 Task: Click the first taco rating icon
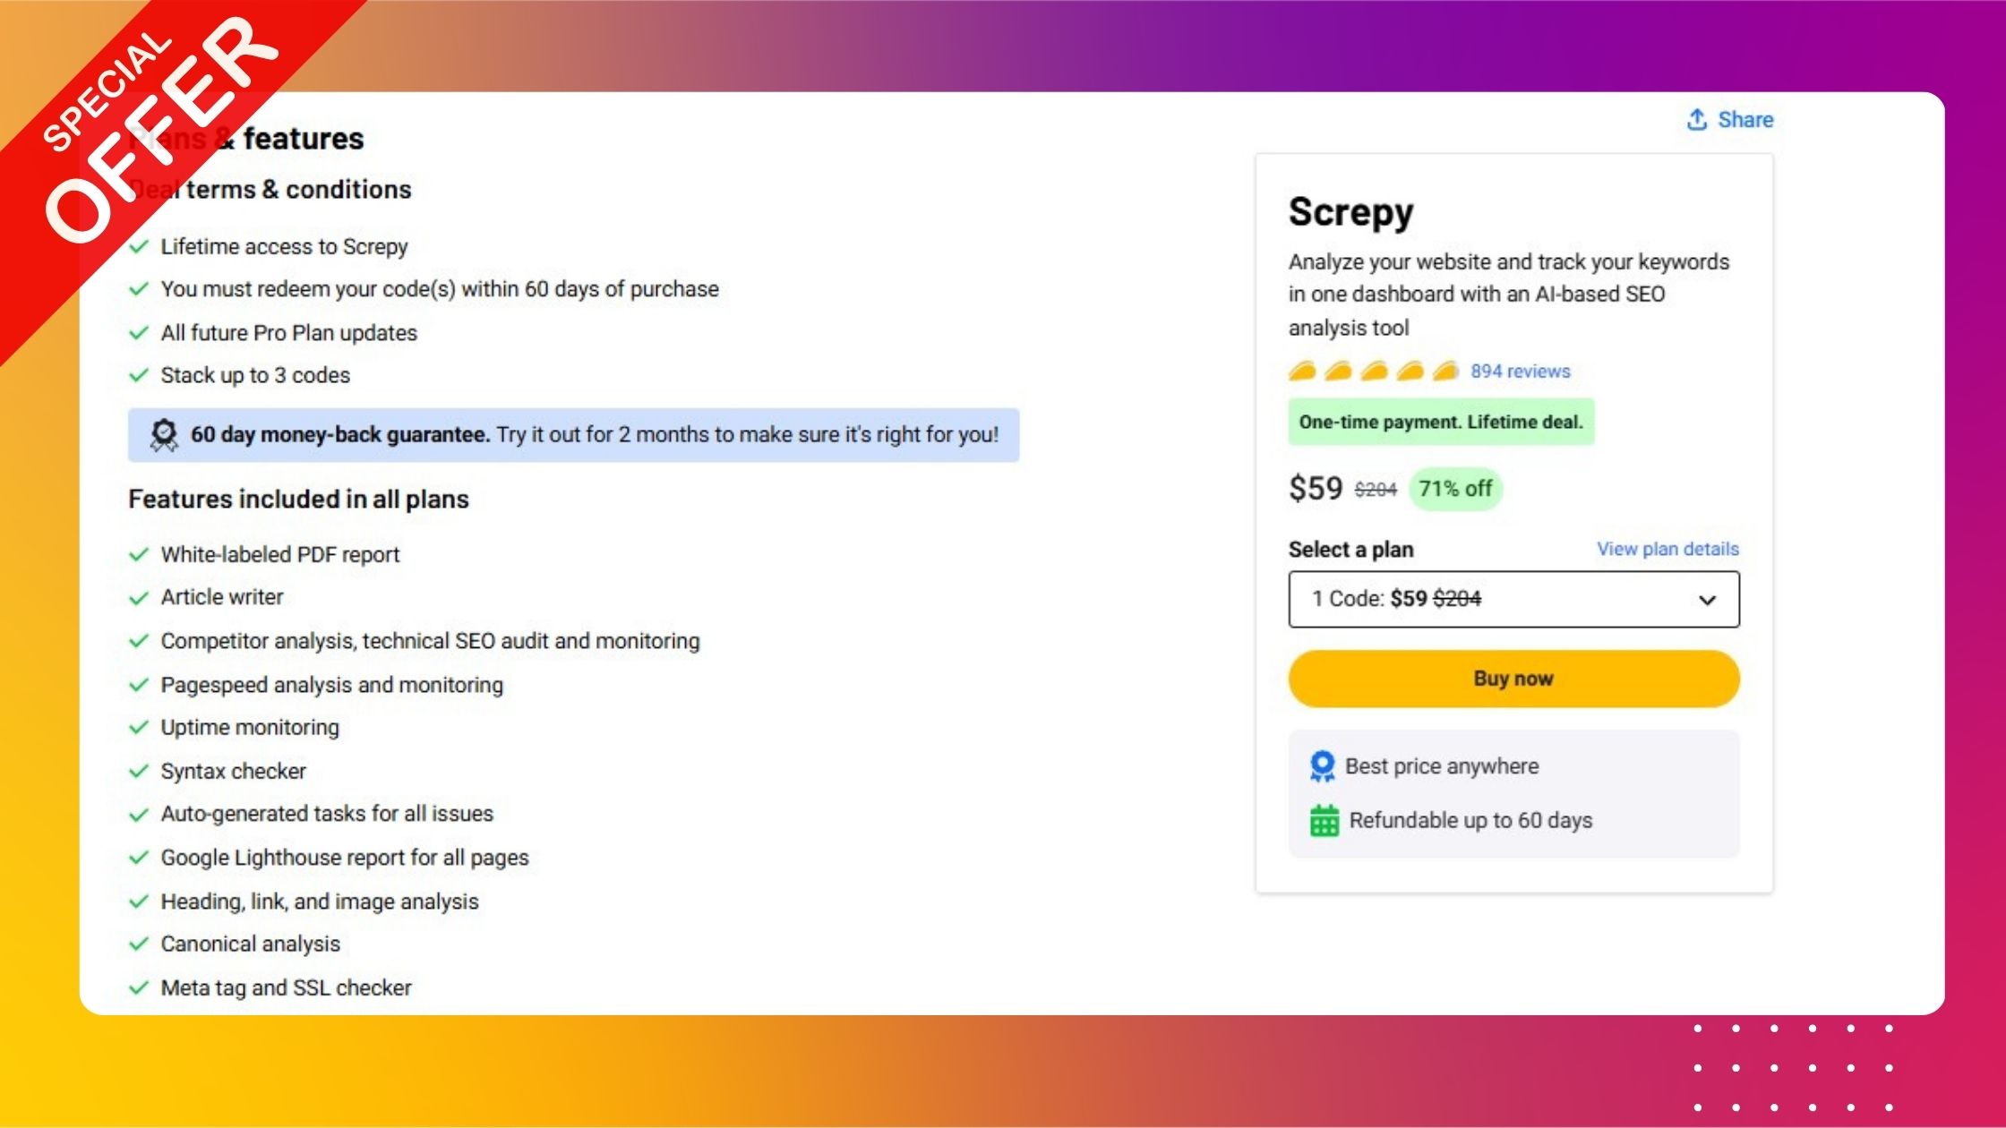click(x=1302, y=371)
